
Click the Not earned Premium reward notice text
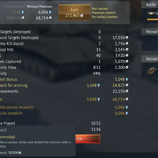tap(105, 13)
